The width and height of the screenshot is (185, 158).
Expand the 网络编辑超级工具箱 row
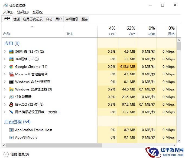pyautogui.click(x=5, y=112)
